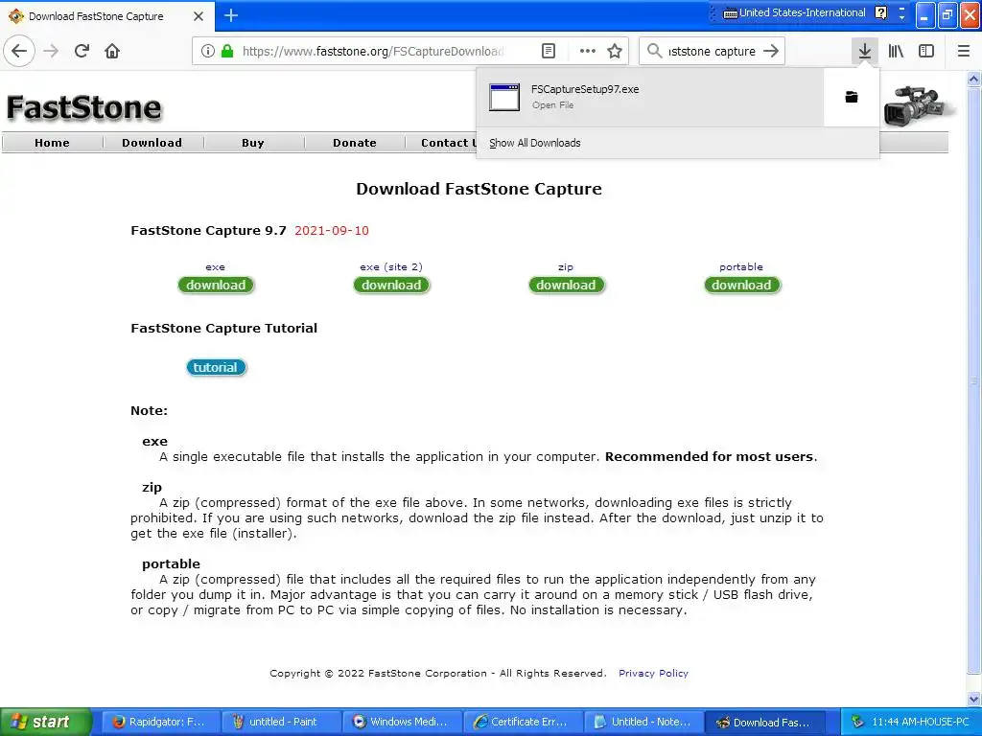
Task: Show sidebars icon in toolbar
Action: 926,51
